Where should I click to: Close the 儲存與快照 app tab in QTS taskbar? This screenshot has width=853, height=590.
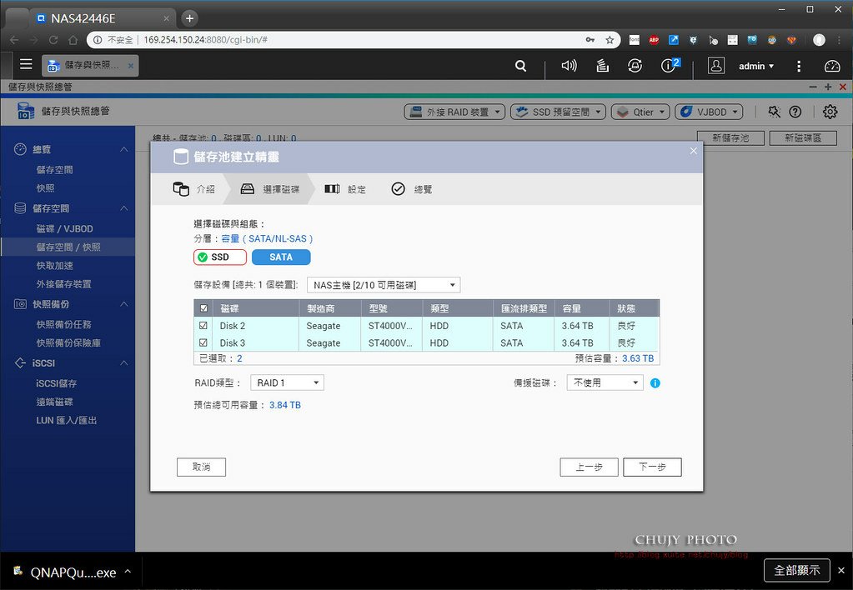coord(131,66)
